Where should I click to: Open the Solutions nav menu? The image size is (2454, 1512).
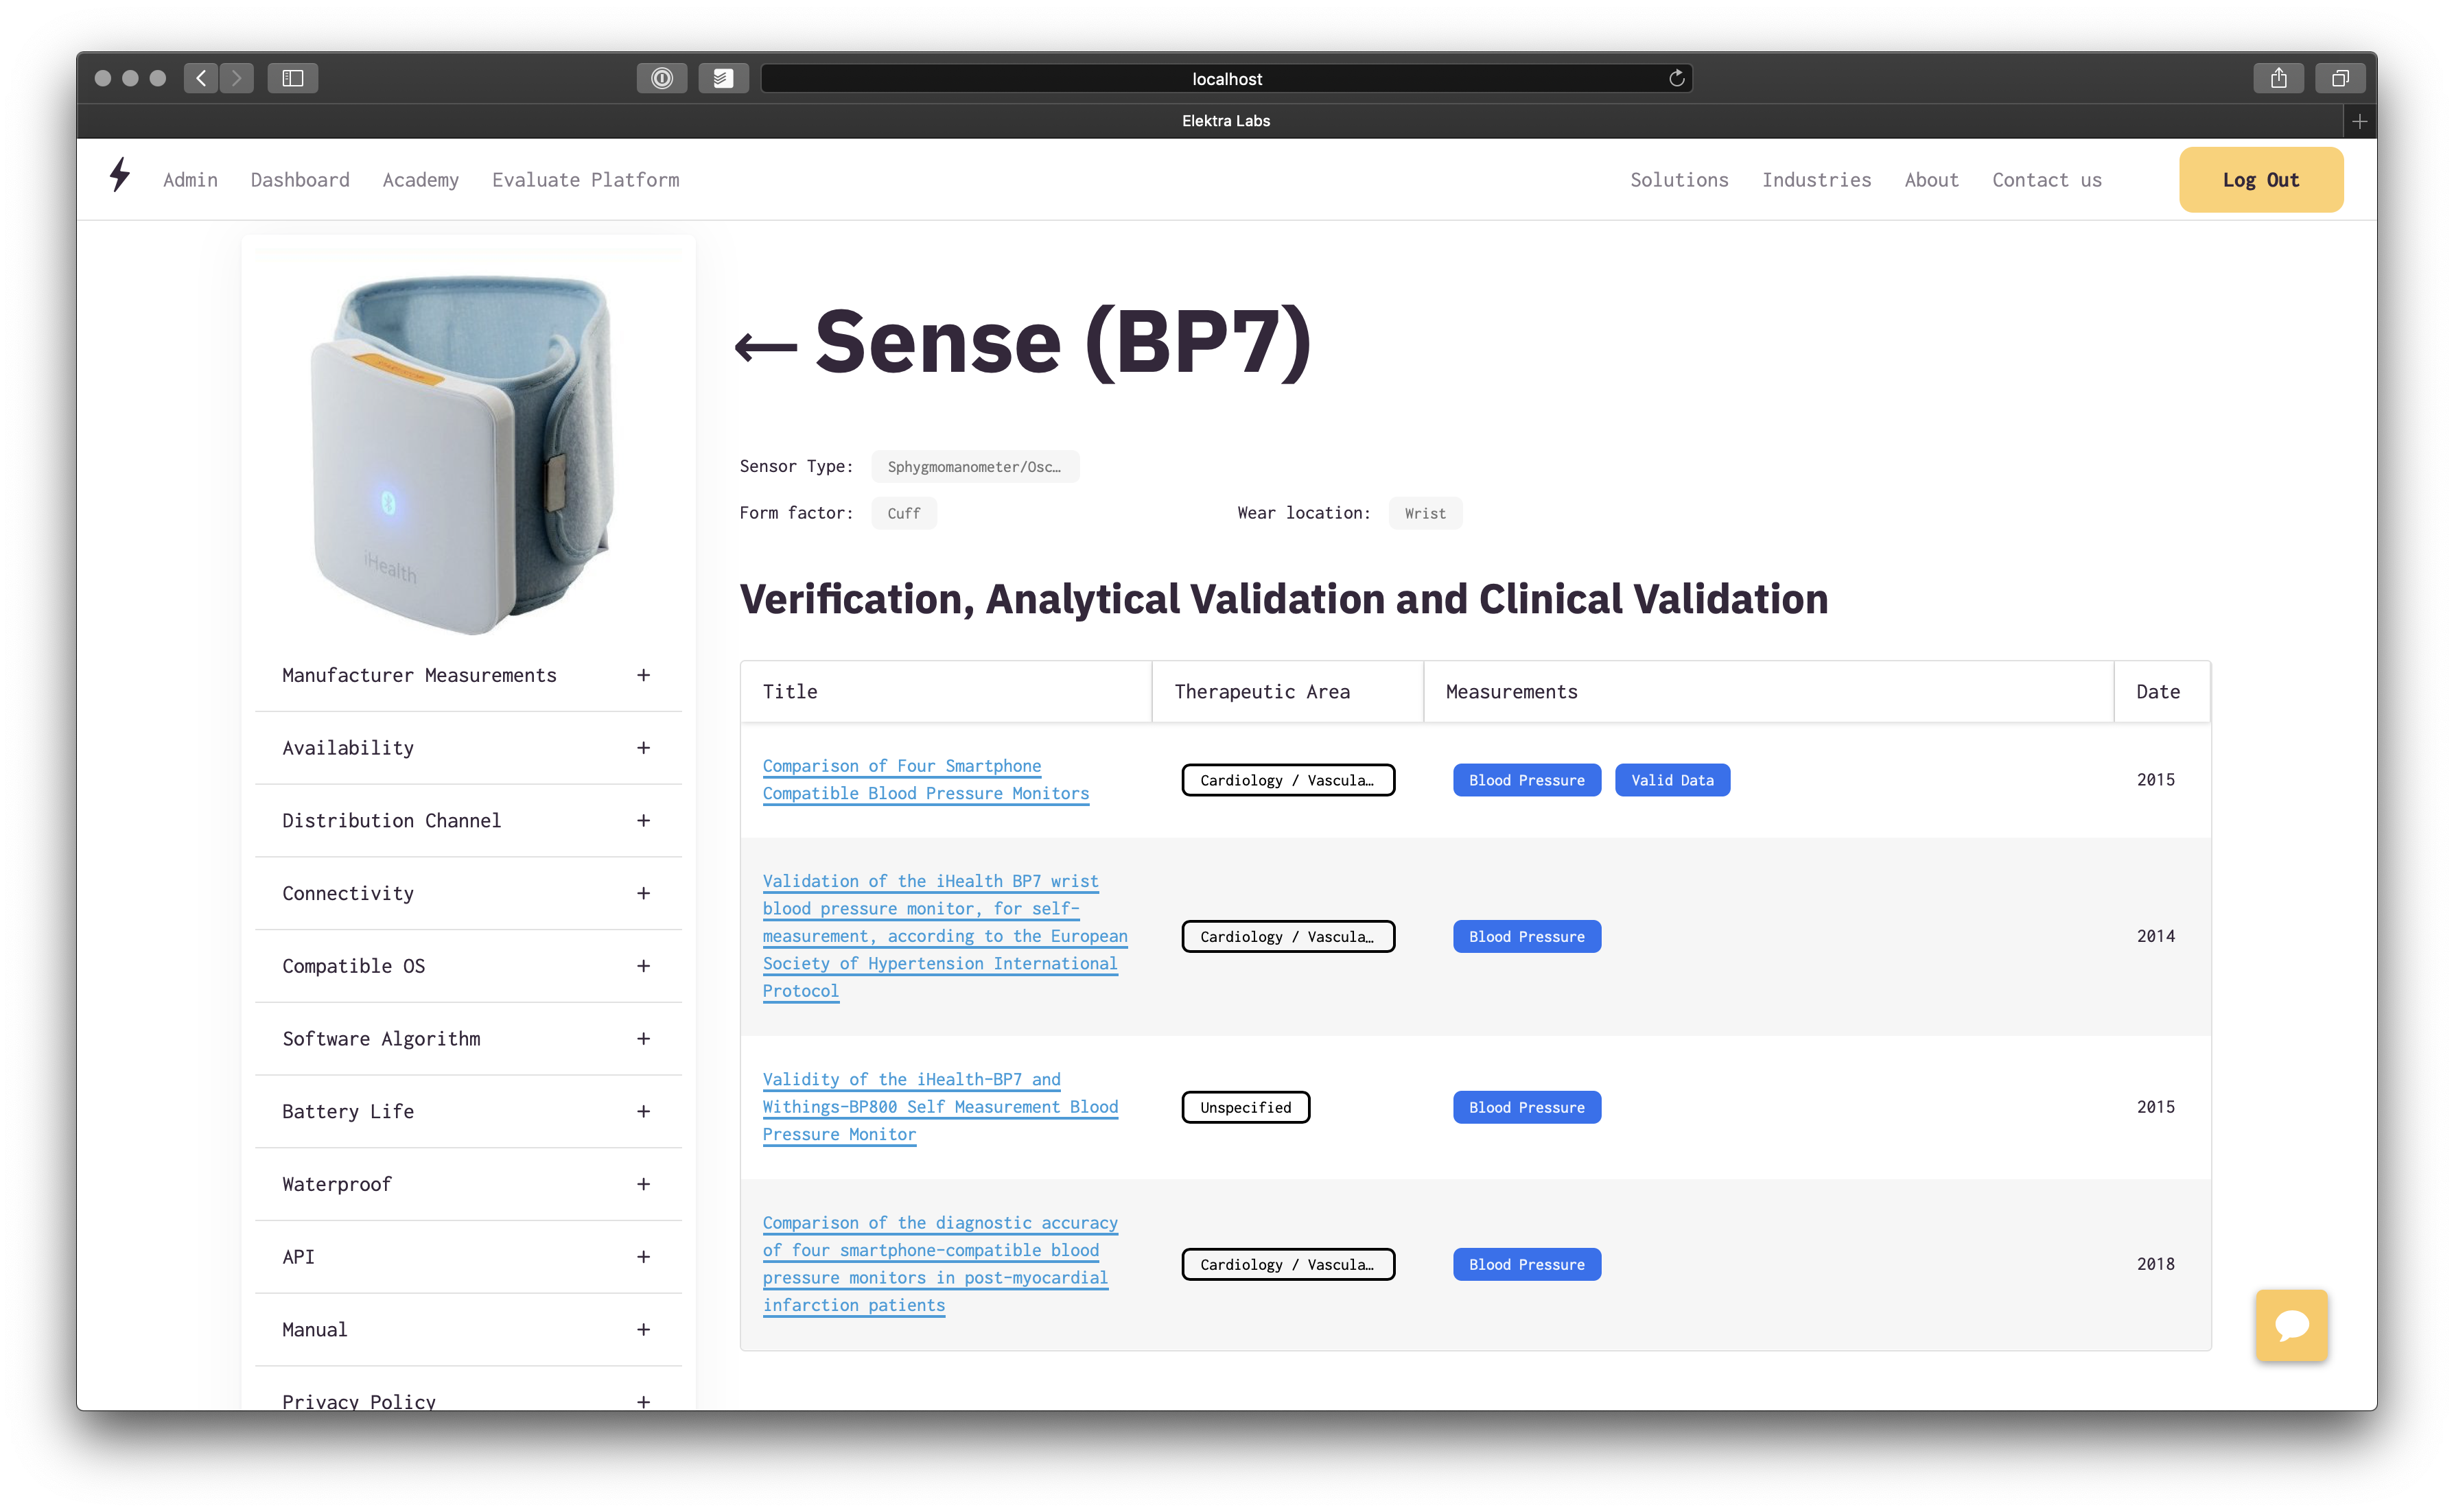(x=1678, y=180)
